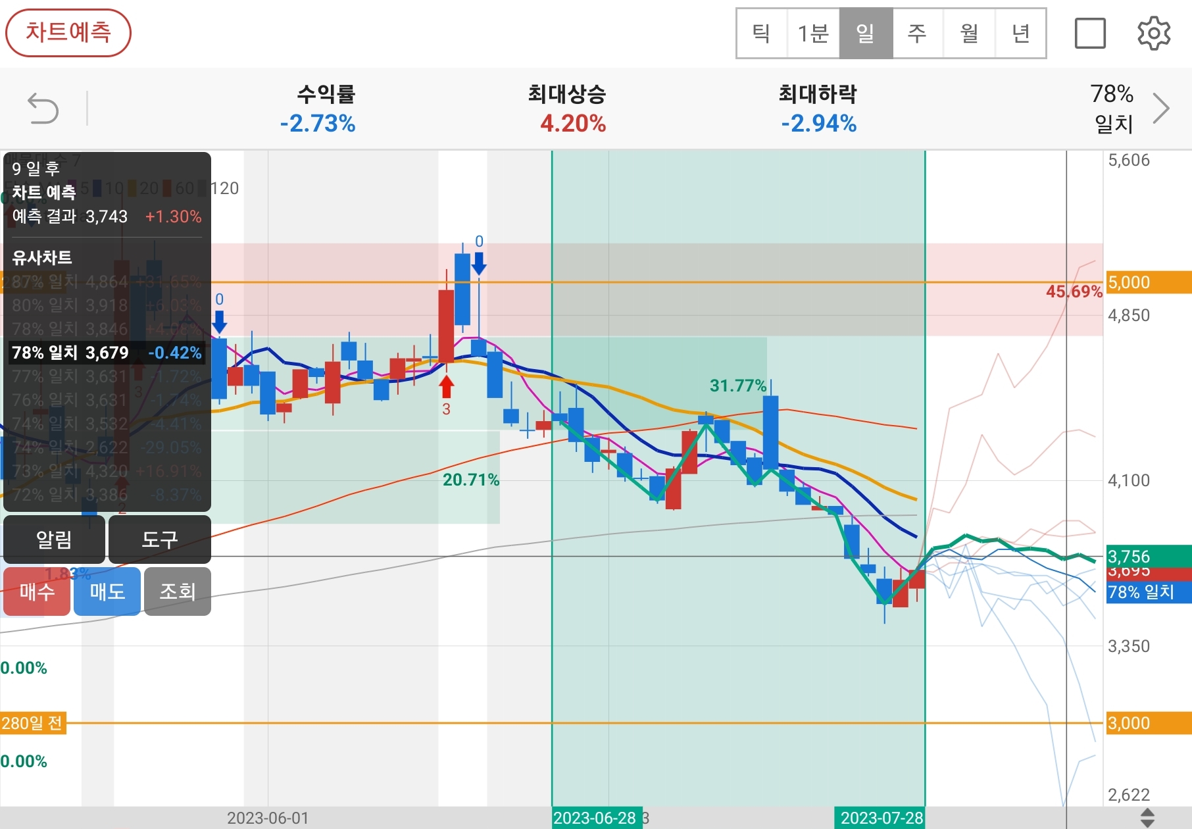Image resolution: width=1192 pixels, height=829 pixels.
Task: Click the 수익률 -2.73% value
Action: coord(318,124)
